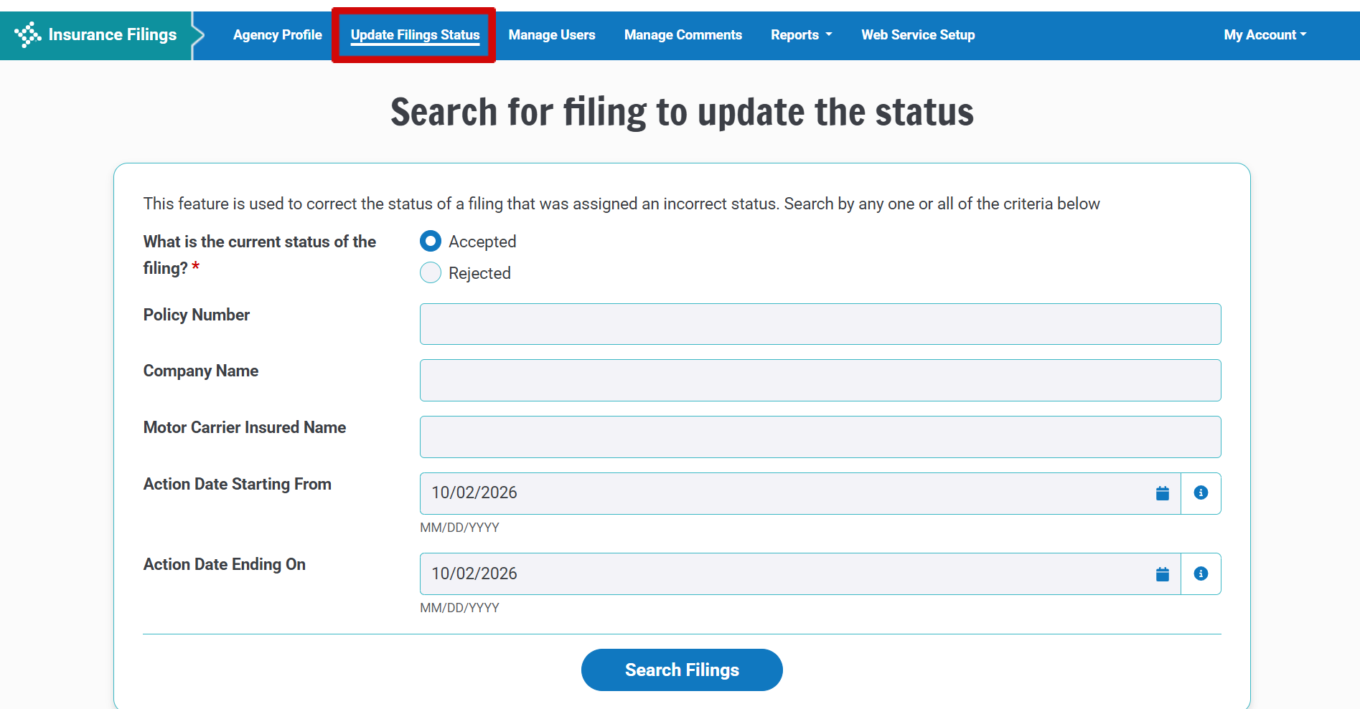Image resolution: width=1360 pixels, height=709 pixels.
Task: Click the Action Date Ending On label
Action: click(x=225, y=565)
